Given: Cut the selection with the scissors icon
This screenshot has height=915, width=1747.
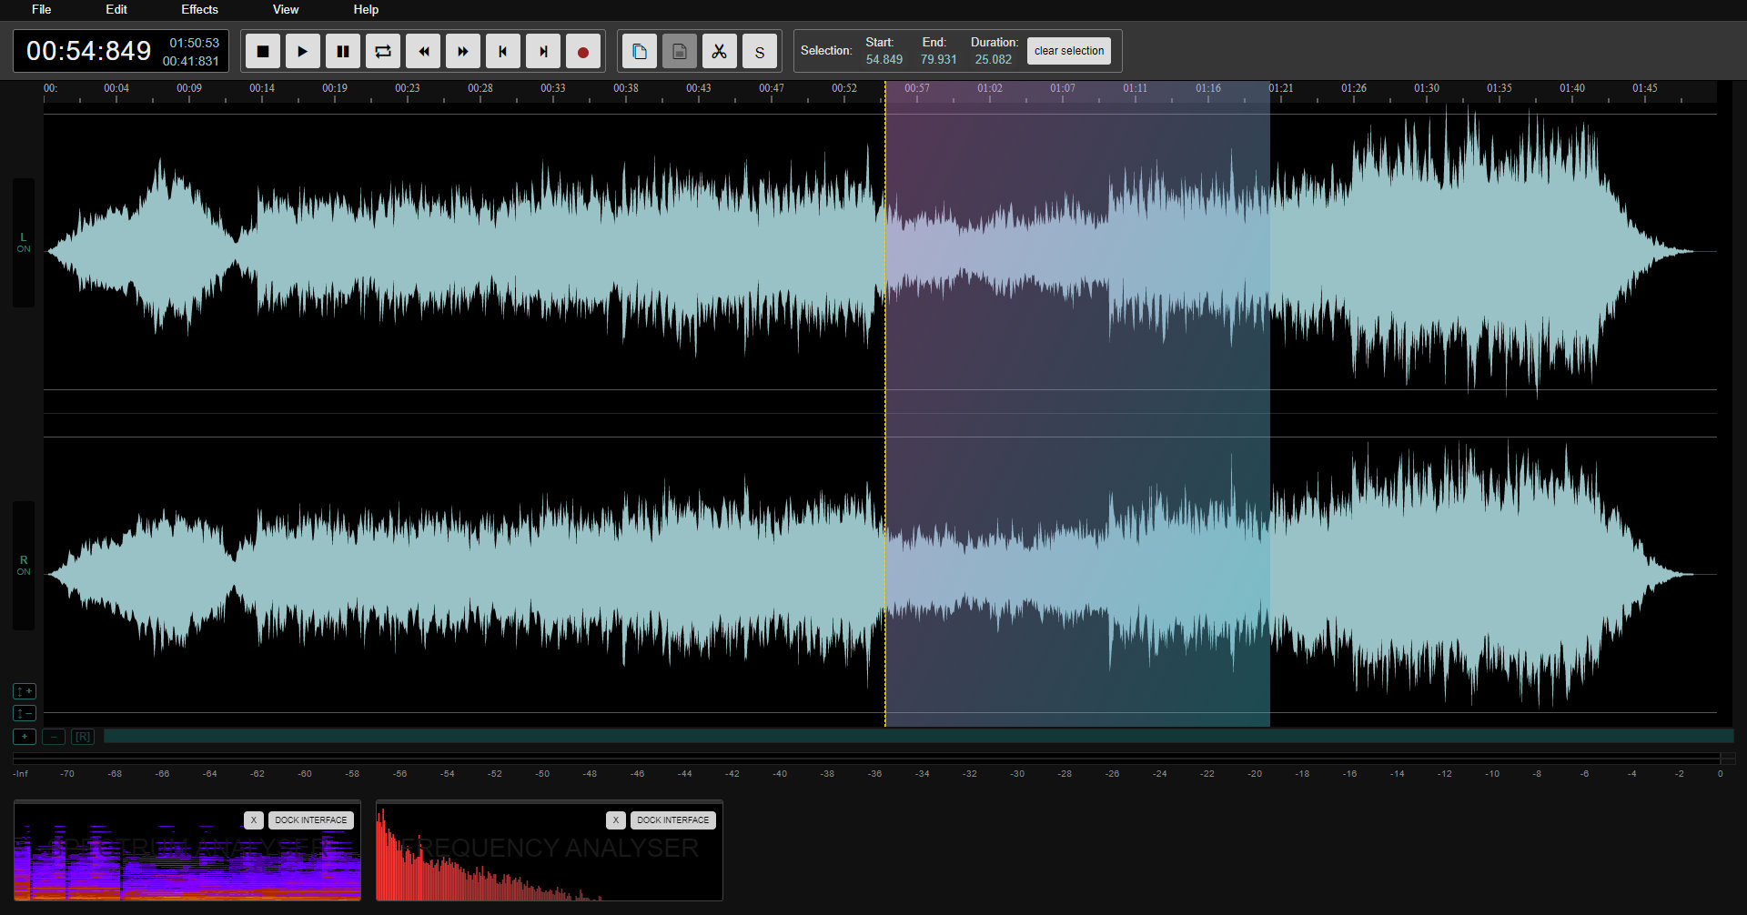Looking at the screenshot, I should pos(720,51).
